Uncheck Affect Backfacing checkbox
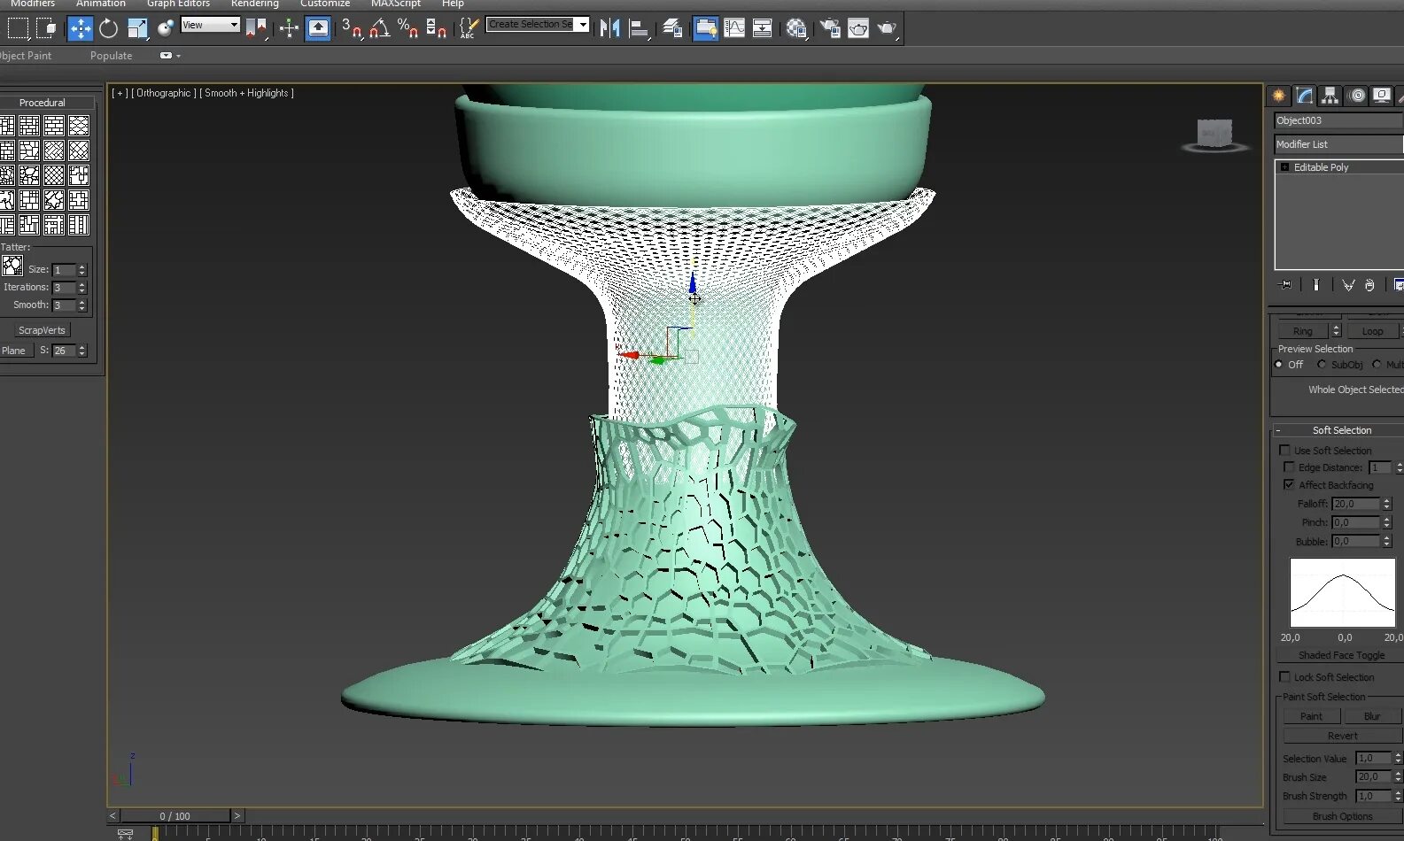This screenshot has width=1404, height=841. pyautogui.click(x=1289, y=485)
